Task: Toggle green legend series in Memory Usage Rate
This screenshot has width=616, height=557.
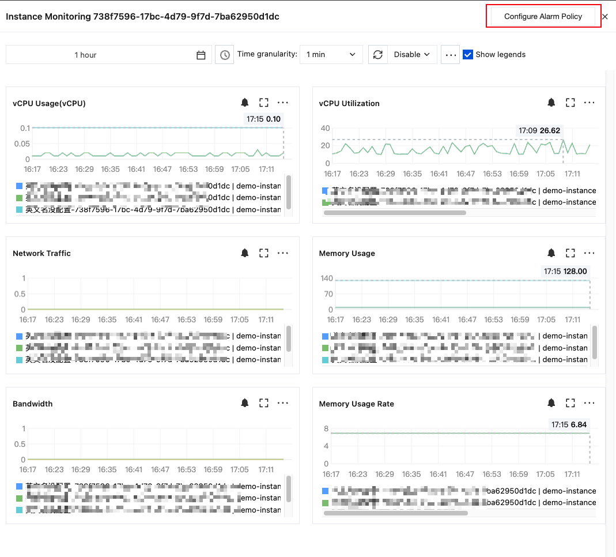Action: 325,503
